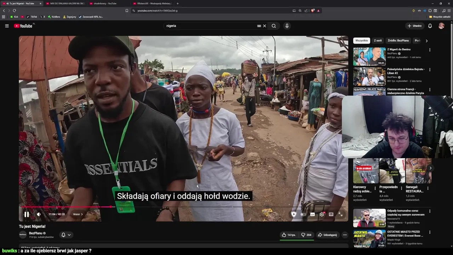Switch to theater mode
This screenshot has width=453, height=255.
[x=331, y=214]
